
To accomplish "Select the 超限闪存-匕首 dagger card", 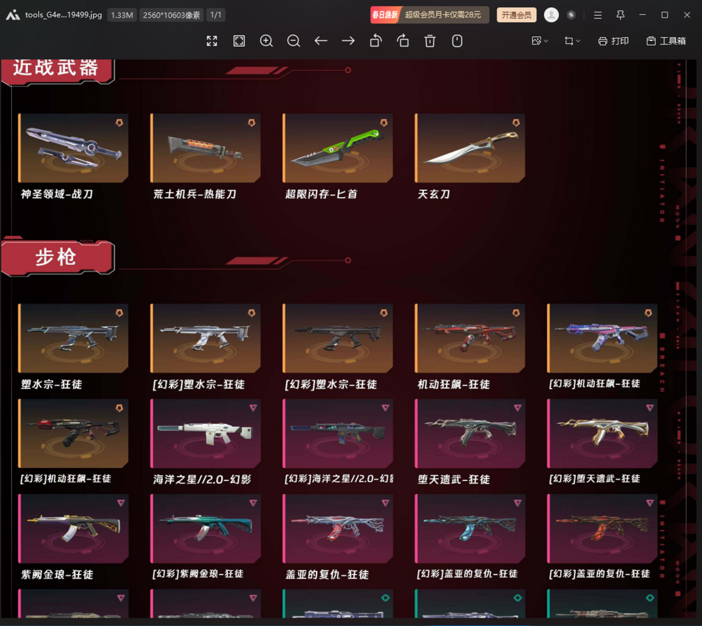I will (x=337, y=148).
